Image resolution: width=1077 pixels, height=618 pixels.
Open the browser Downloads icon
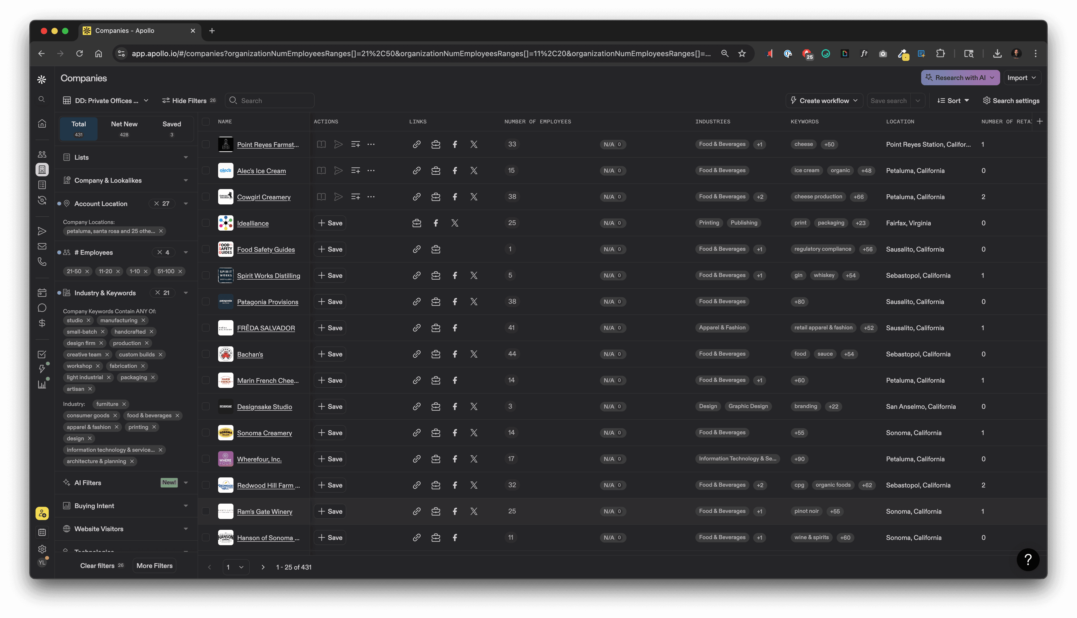(997, 53)
